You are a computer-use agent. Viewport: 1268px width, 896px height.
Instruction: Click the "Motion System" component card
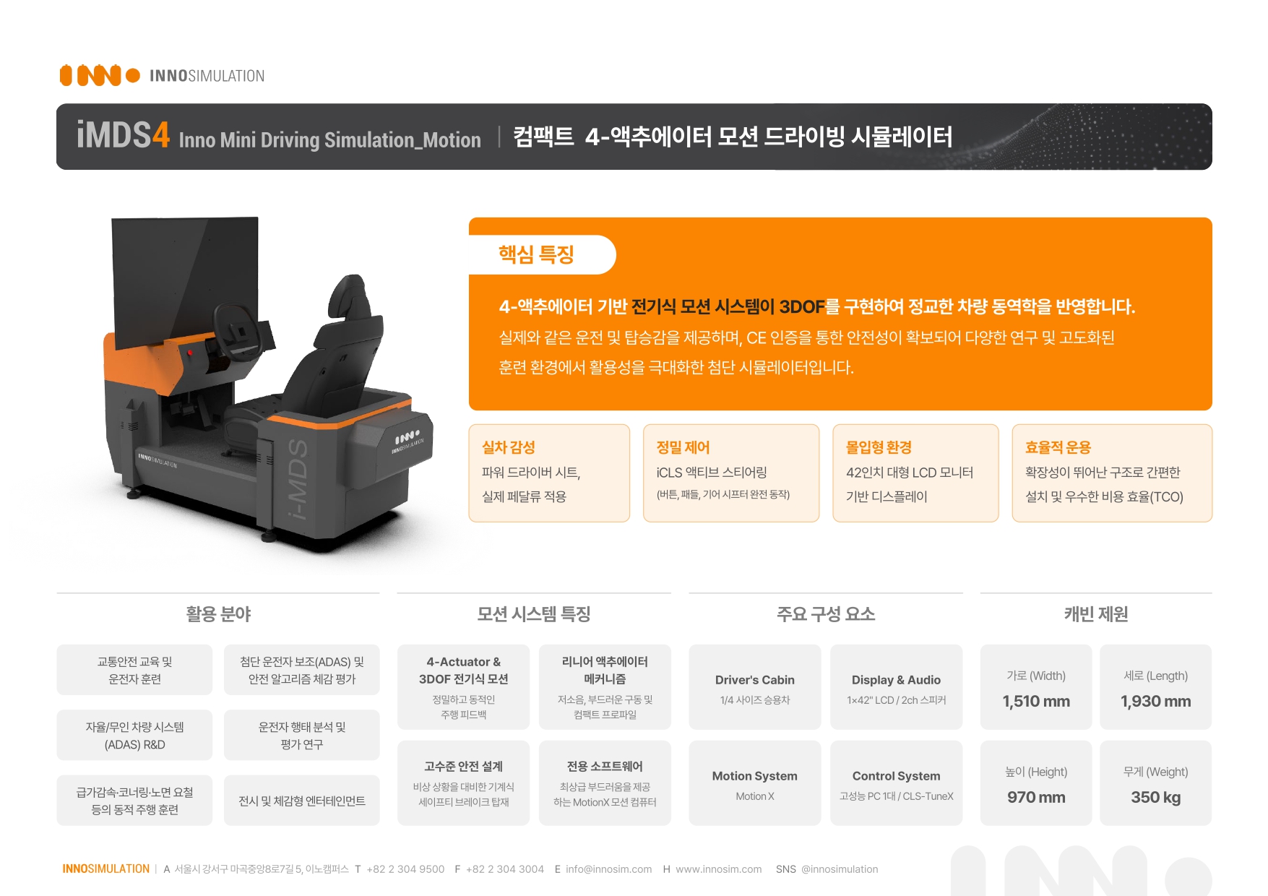[x=755, y=783]
